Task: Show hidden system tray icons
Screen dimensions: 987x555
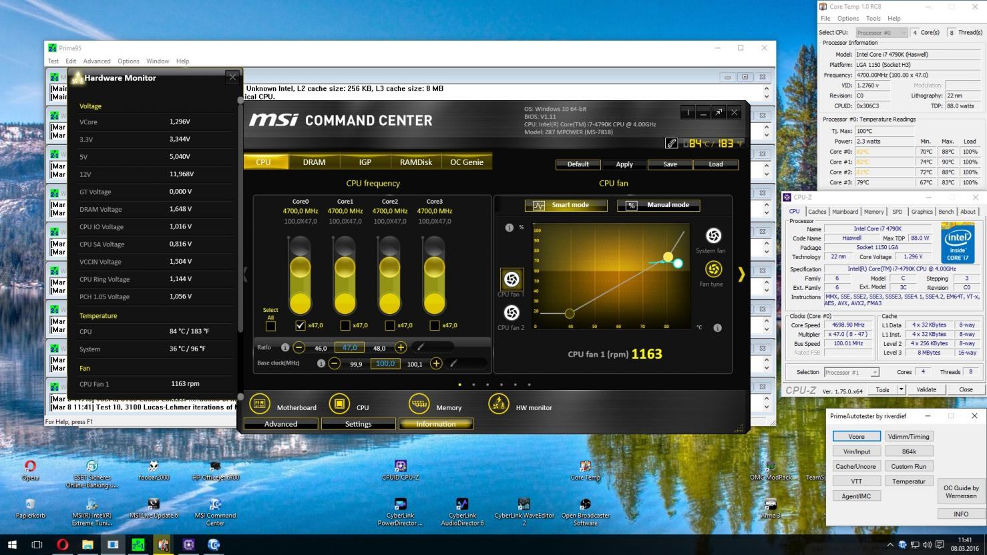Action: pos(890,545)
